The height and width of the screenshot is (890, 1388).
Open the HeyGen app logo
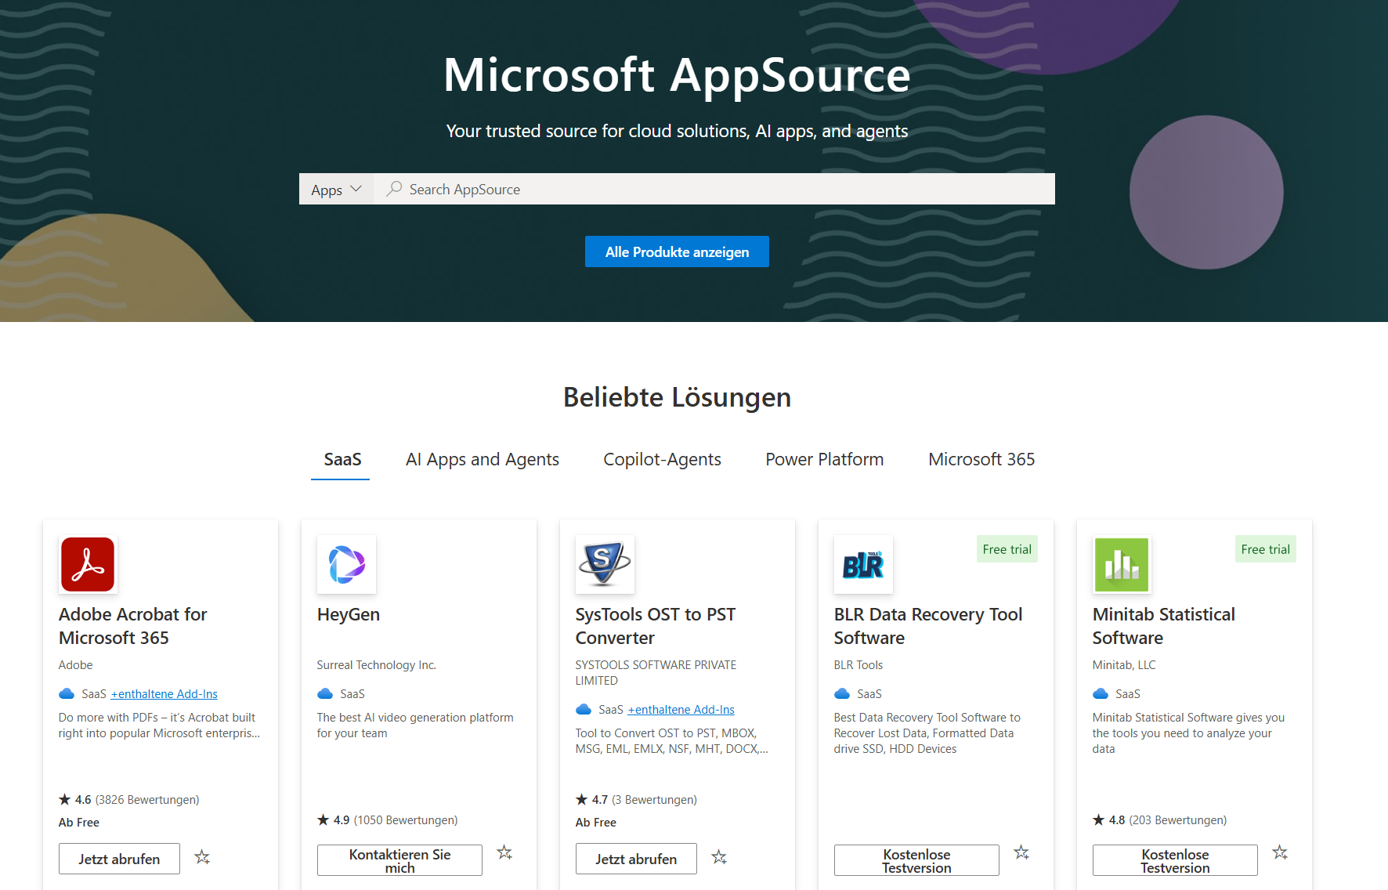pos(346,564)
